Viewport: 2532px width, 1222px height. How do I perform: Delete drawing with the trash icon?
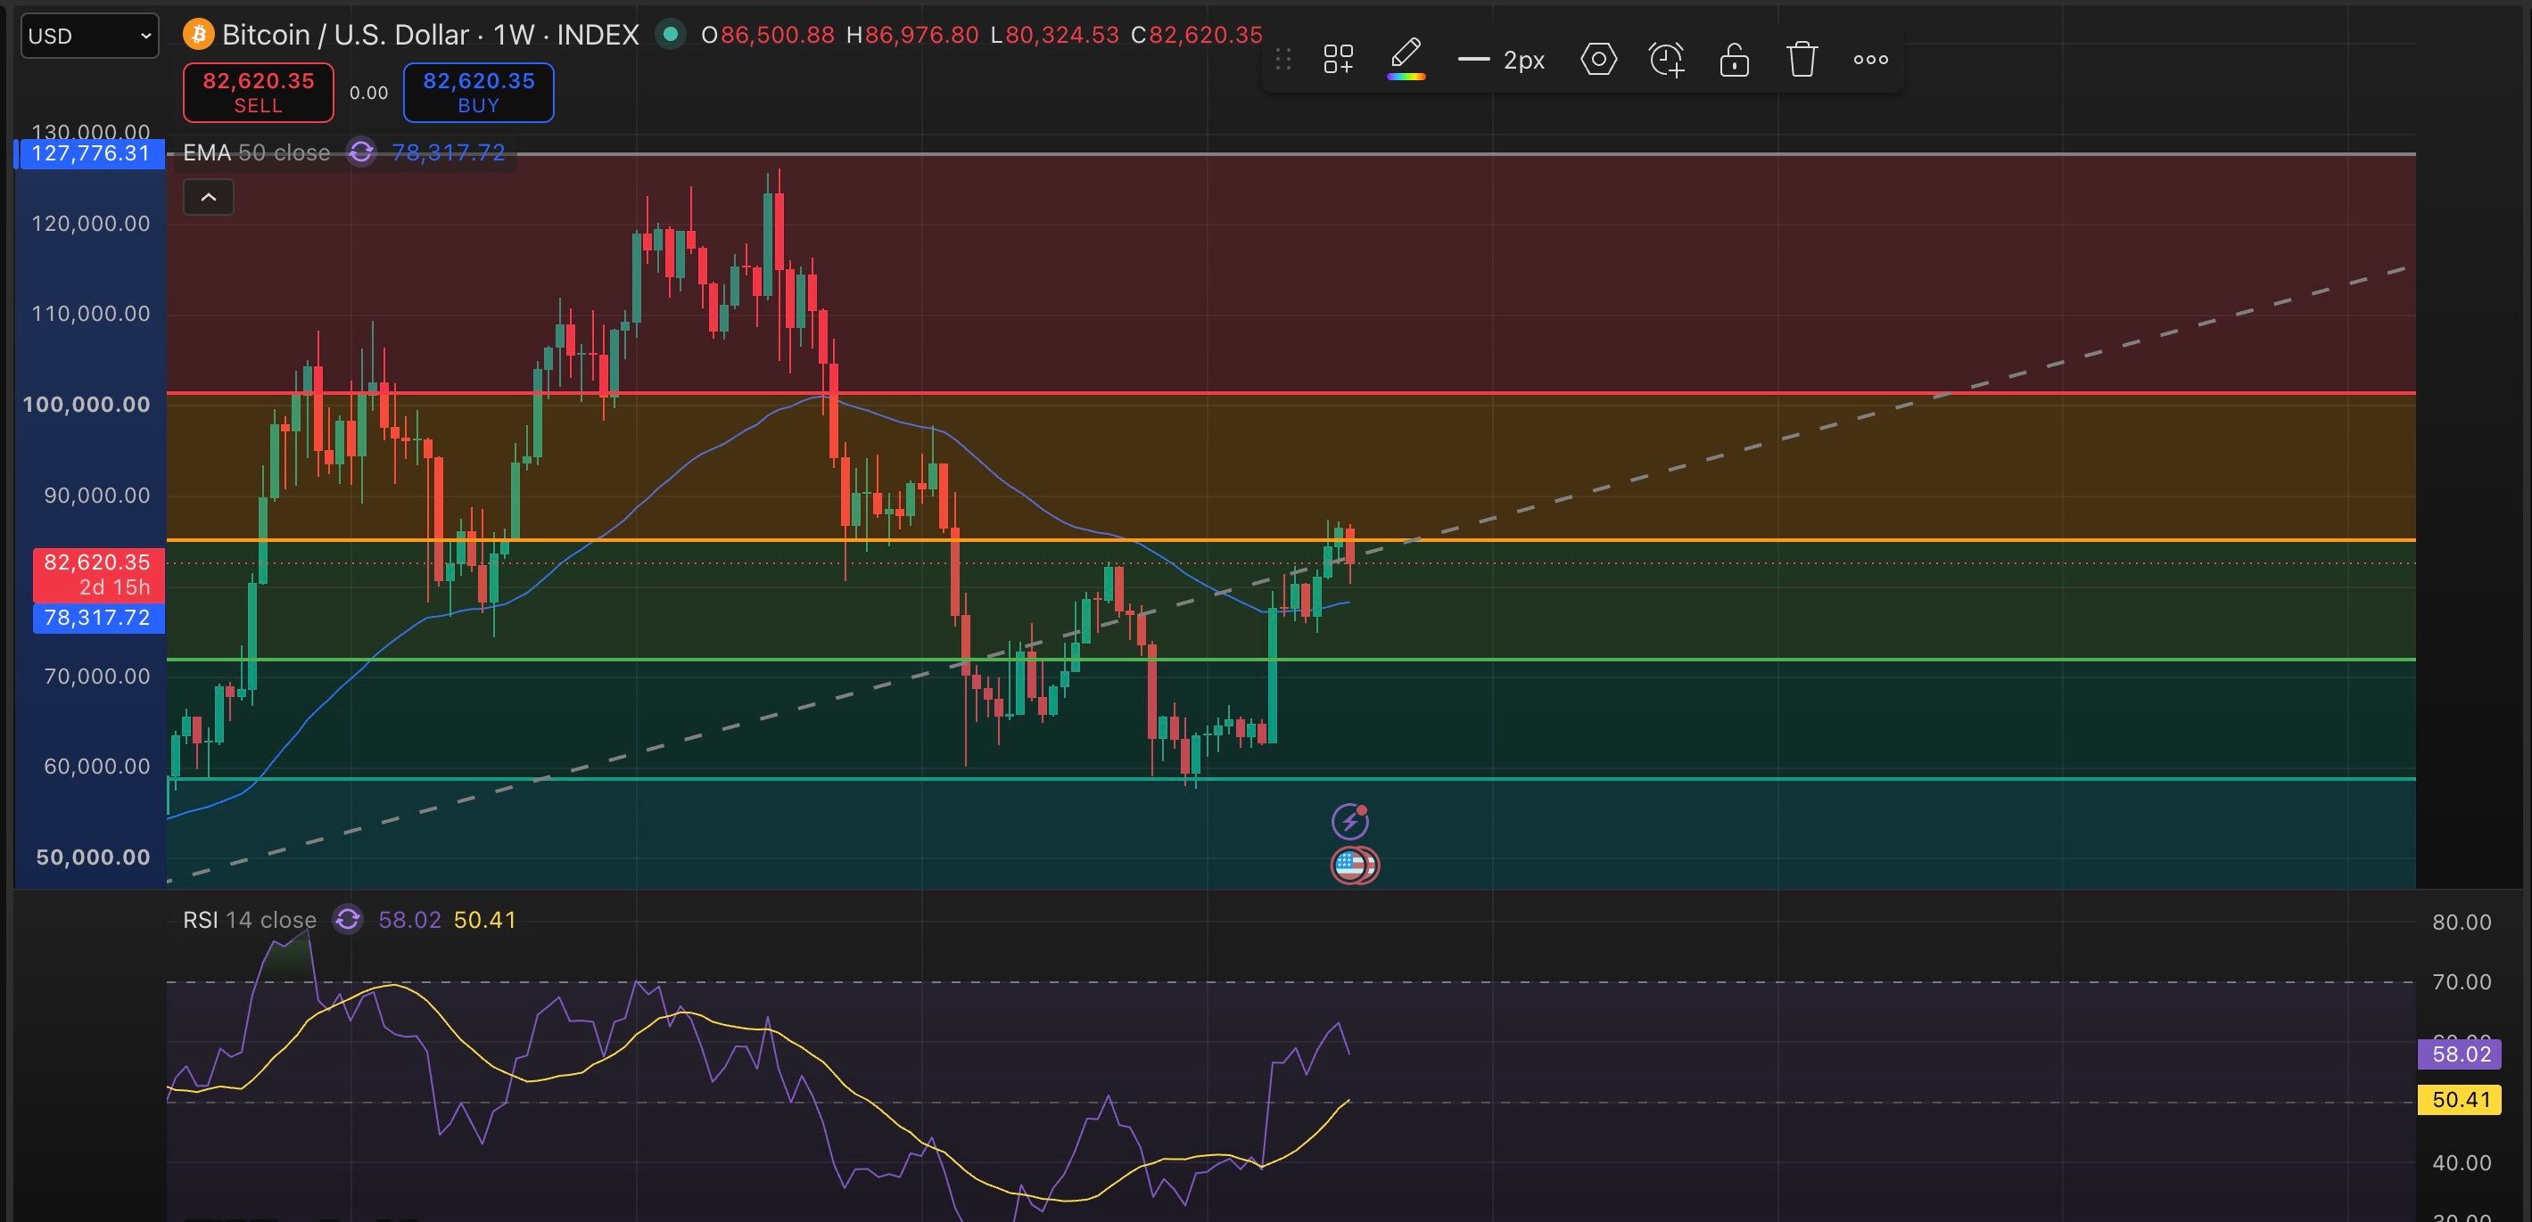(x=1802, y=60)
